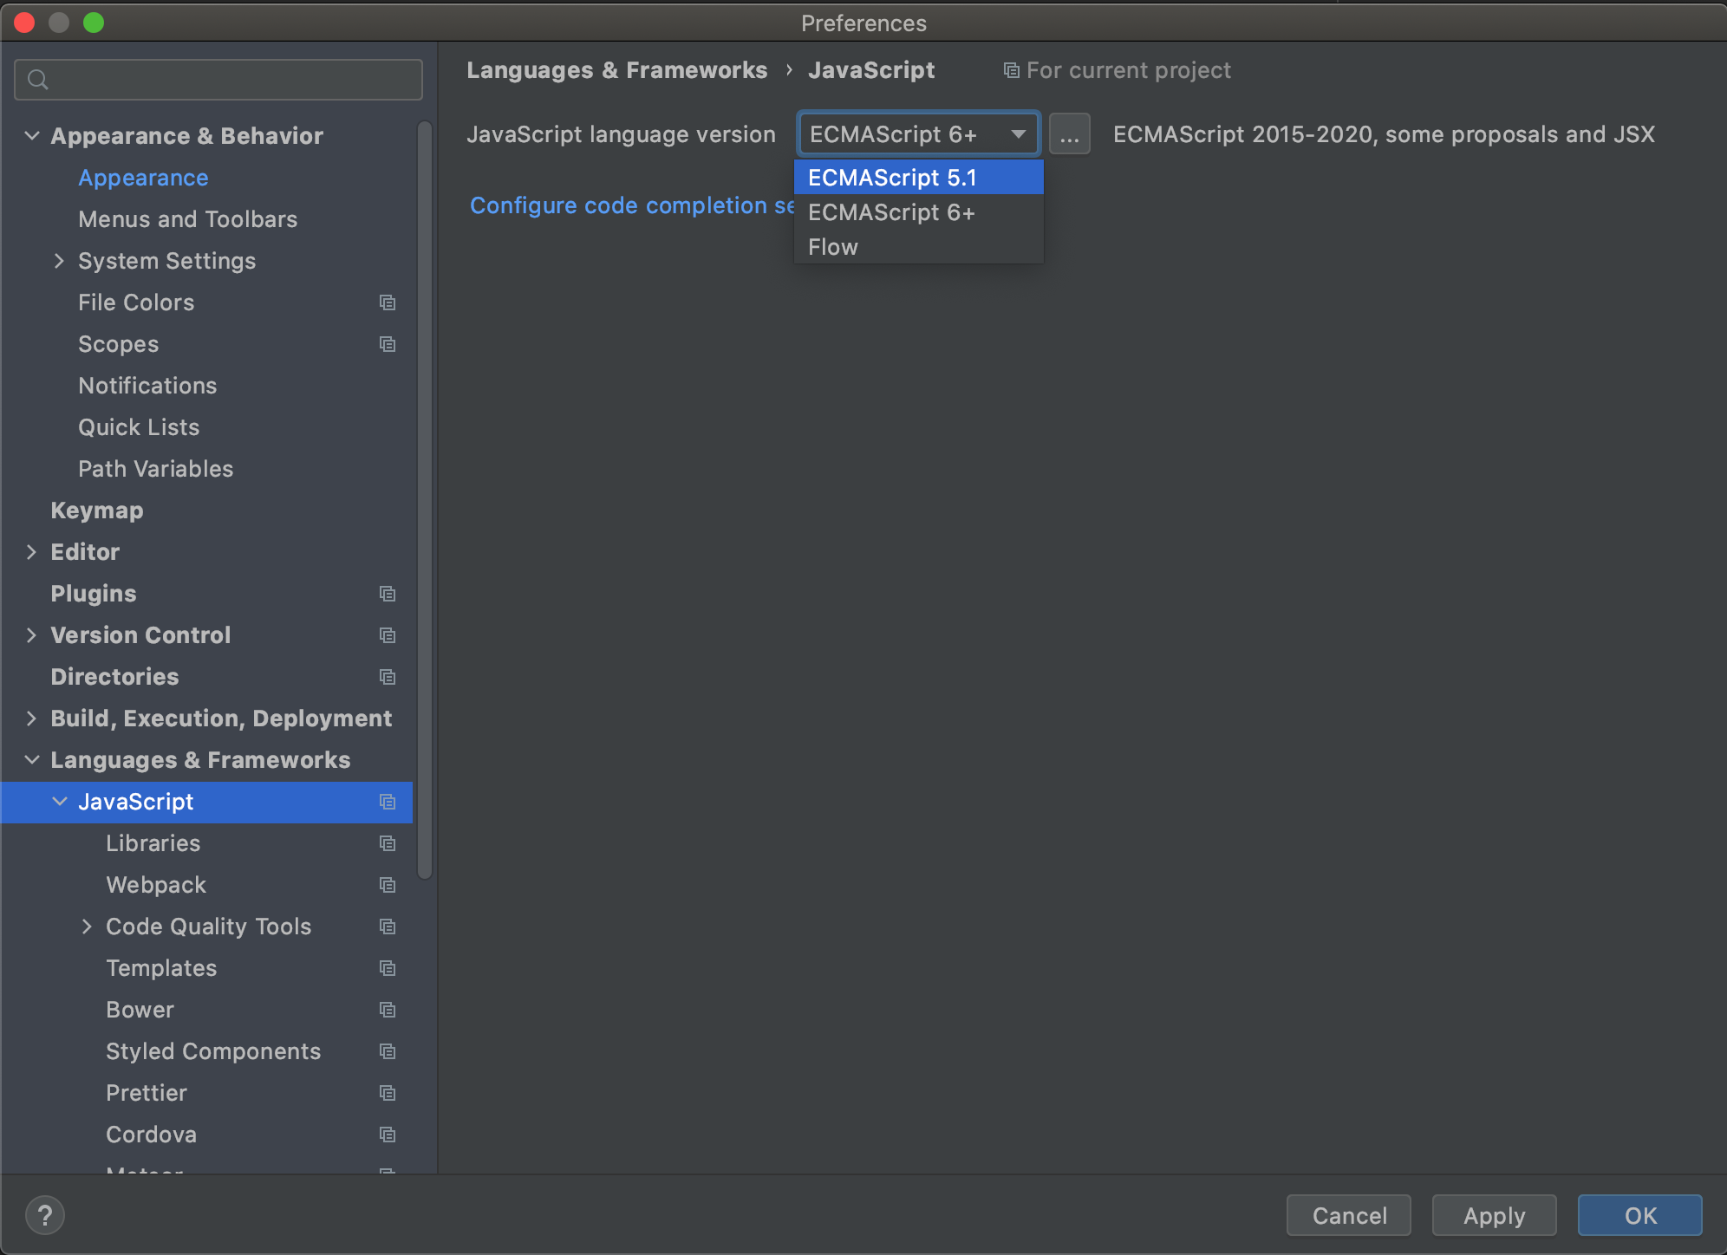Click the project-level icon next to File Colors
The height and width of the screenshot is (1255, 1727).
coord(388,302)
